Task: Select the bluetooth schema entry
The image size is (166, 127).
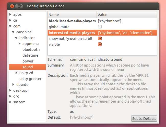Action: (x=31, y=50)
